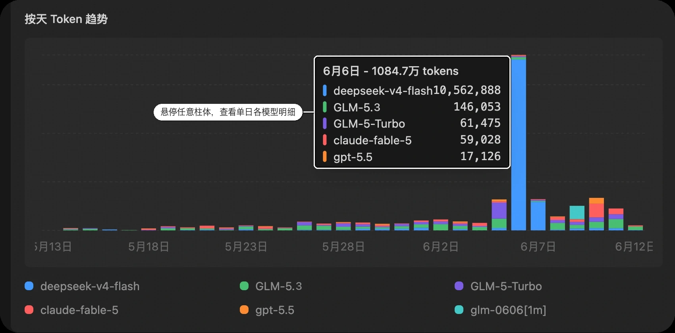This screenshot has width=675, height=333.
Task: Select the 5月28日 stacked bar
Action: tap(343, 226)
